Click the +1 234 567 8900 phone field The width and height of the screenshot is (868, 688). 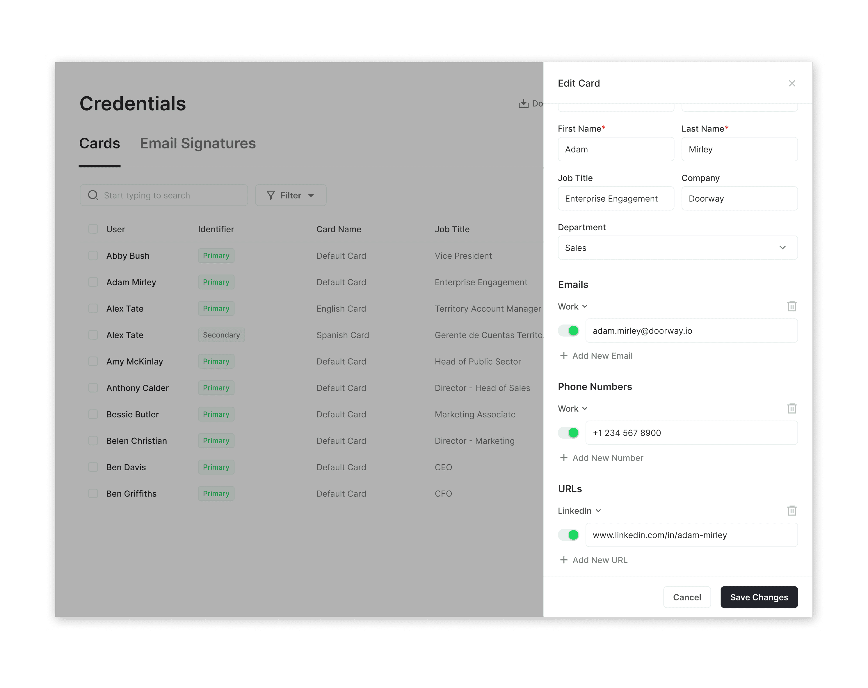point(691,433)
